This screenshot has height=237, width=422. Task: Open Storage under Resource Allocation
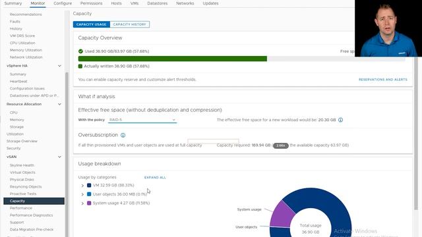[x=16, y=127]
